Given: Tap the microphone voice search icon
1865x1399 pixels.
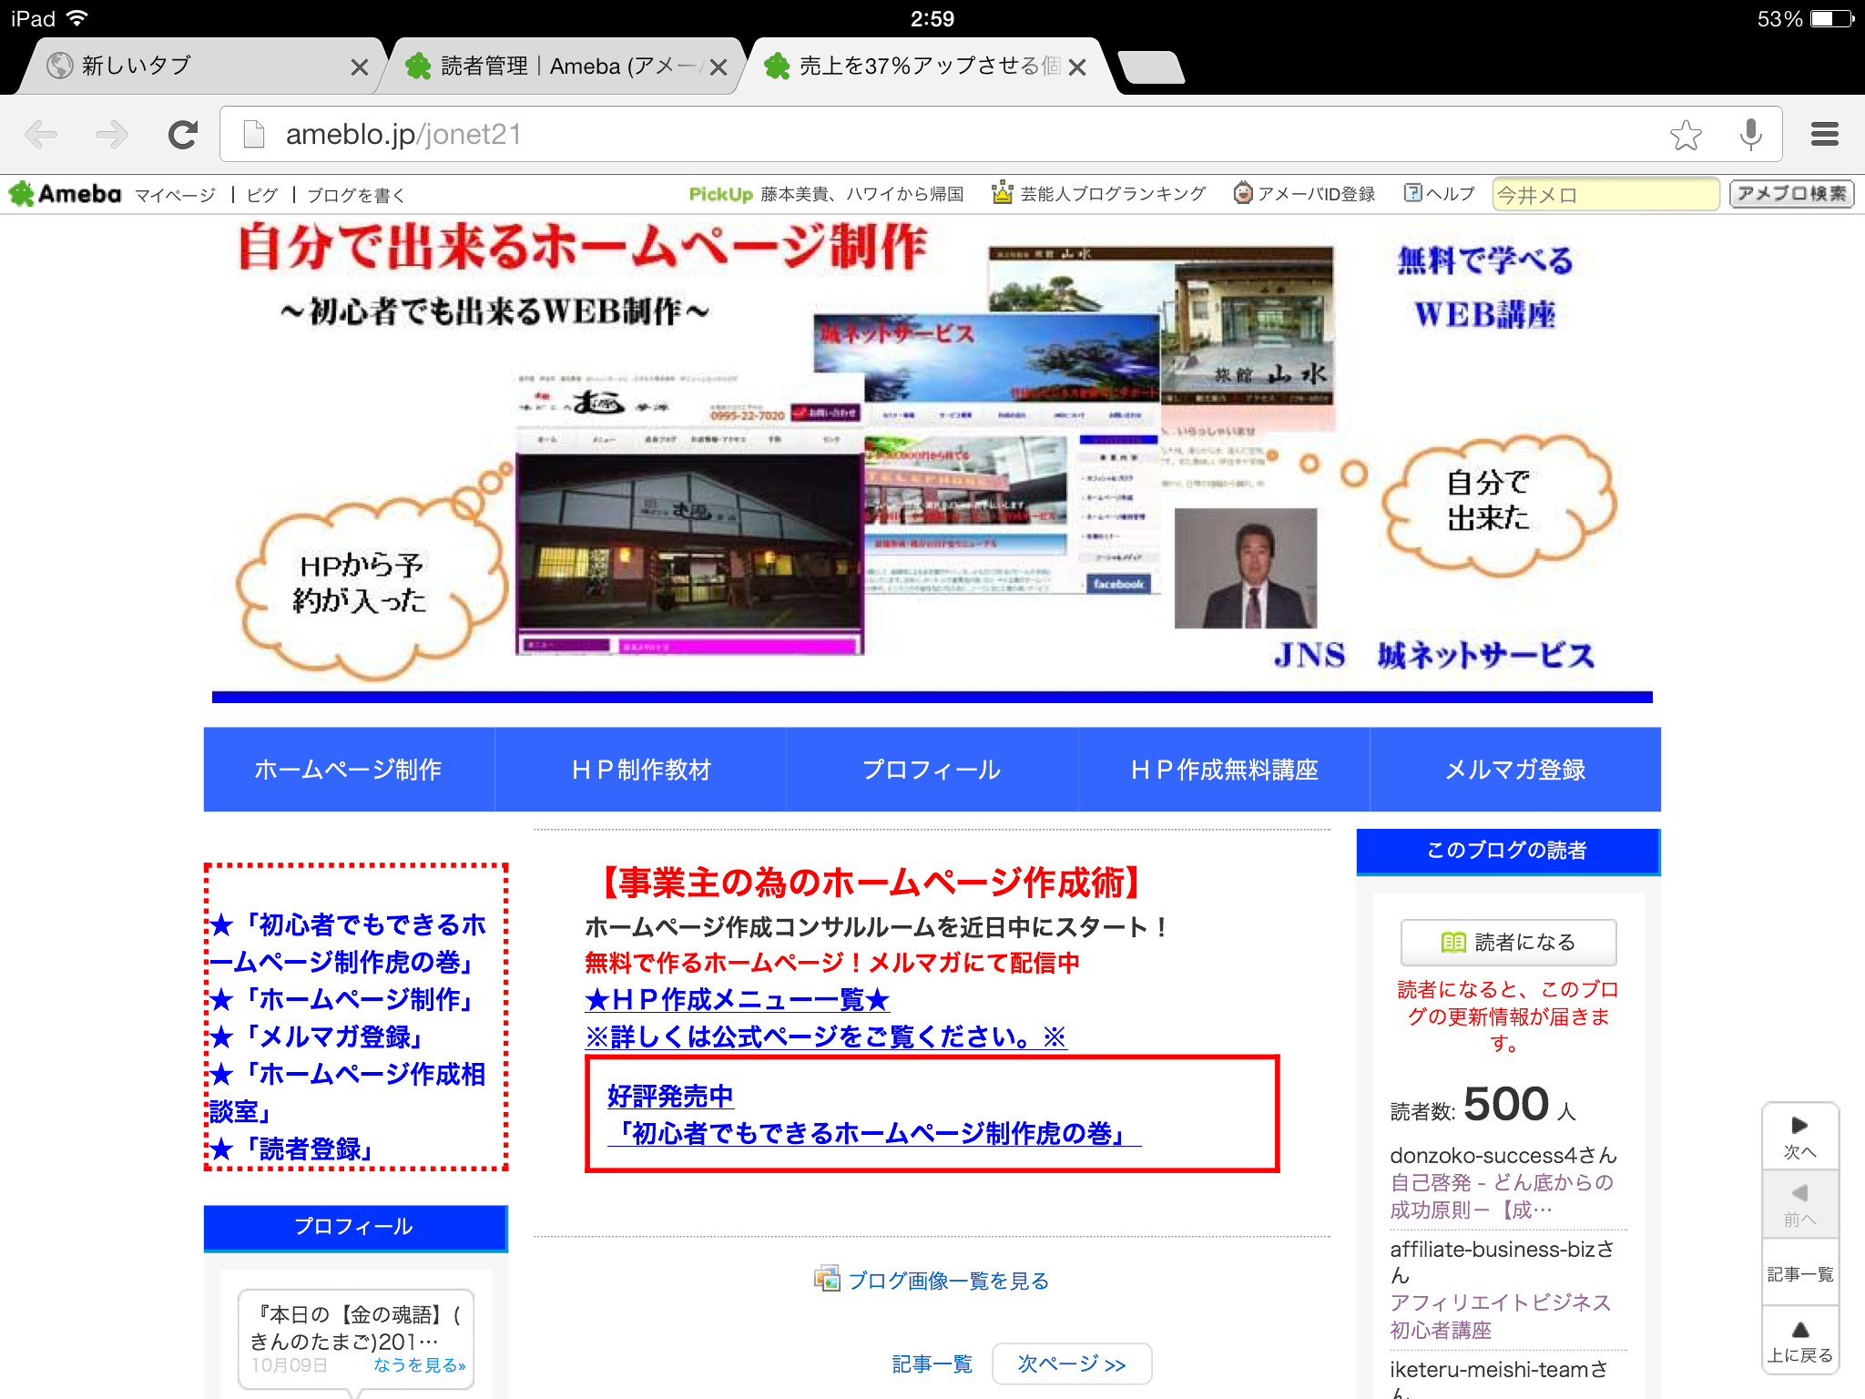Looking at the screenshot, I should click(x=1750, y=135).
